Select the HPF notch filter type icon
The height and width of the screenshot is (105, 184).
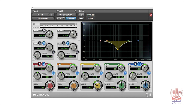(x=40, y=43)
